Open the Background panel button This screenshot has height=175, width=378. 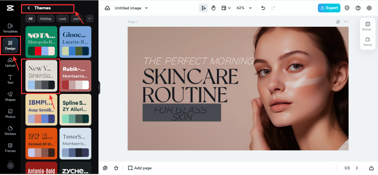pyautogui.click(x=368, y=26)
